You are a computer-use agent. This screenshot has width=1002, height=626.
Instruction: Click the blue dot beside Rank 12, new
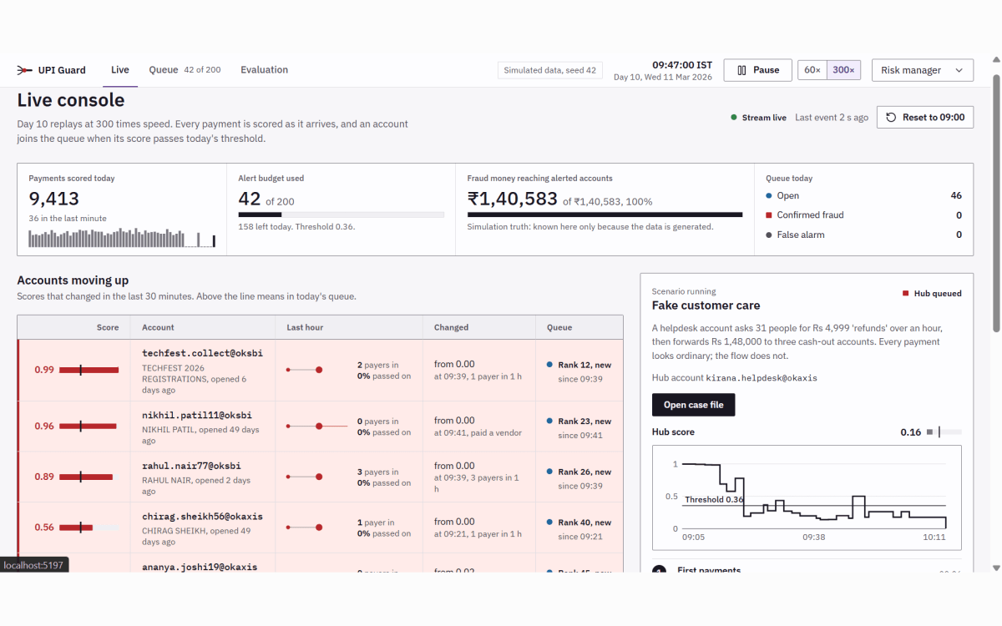tap(549, 365)
